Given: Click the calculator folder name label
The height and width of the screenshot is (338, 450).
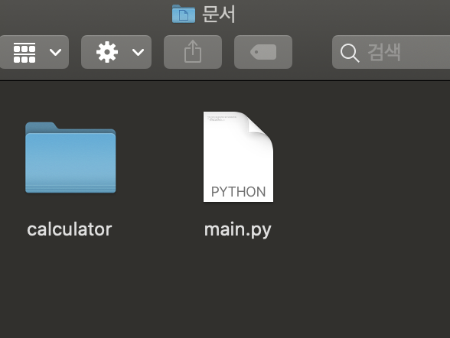Looking at the screenshot, I should coord(70,229).
